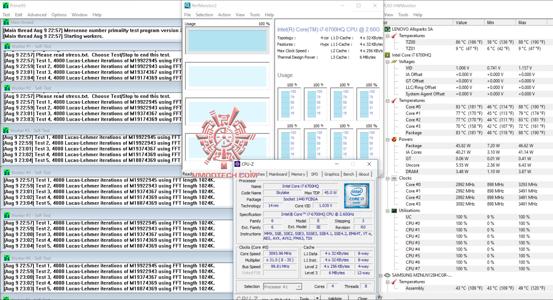
Task: Click the Code Name field showing Skylake
Action: pos(283,193)
